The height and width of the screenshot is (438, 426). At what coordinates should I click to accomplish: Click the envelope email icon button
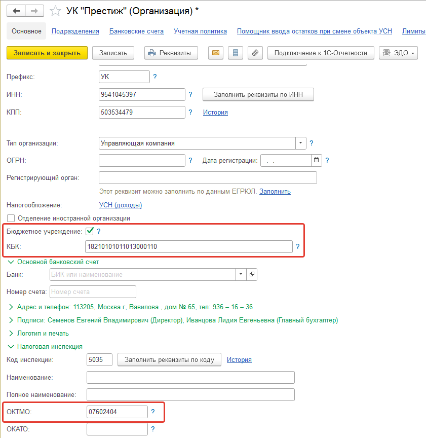point(215,53)
